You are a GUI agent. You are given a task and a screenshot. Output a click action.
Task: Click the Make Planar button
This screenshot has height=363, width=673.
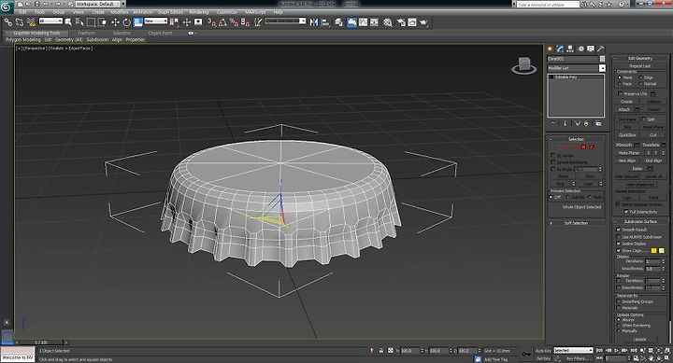coord(629,152)
